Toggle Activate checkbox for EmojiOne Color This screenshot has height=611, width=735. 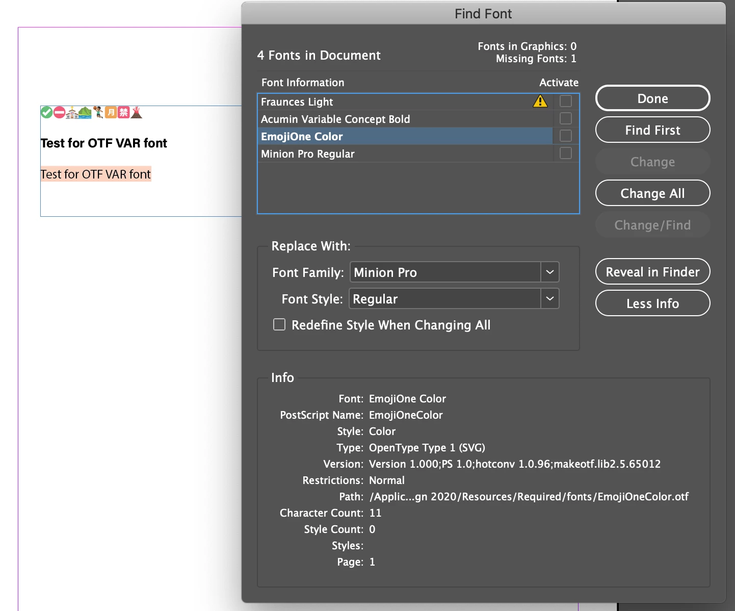click(566, 136)
